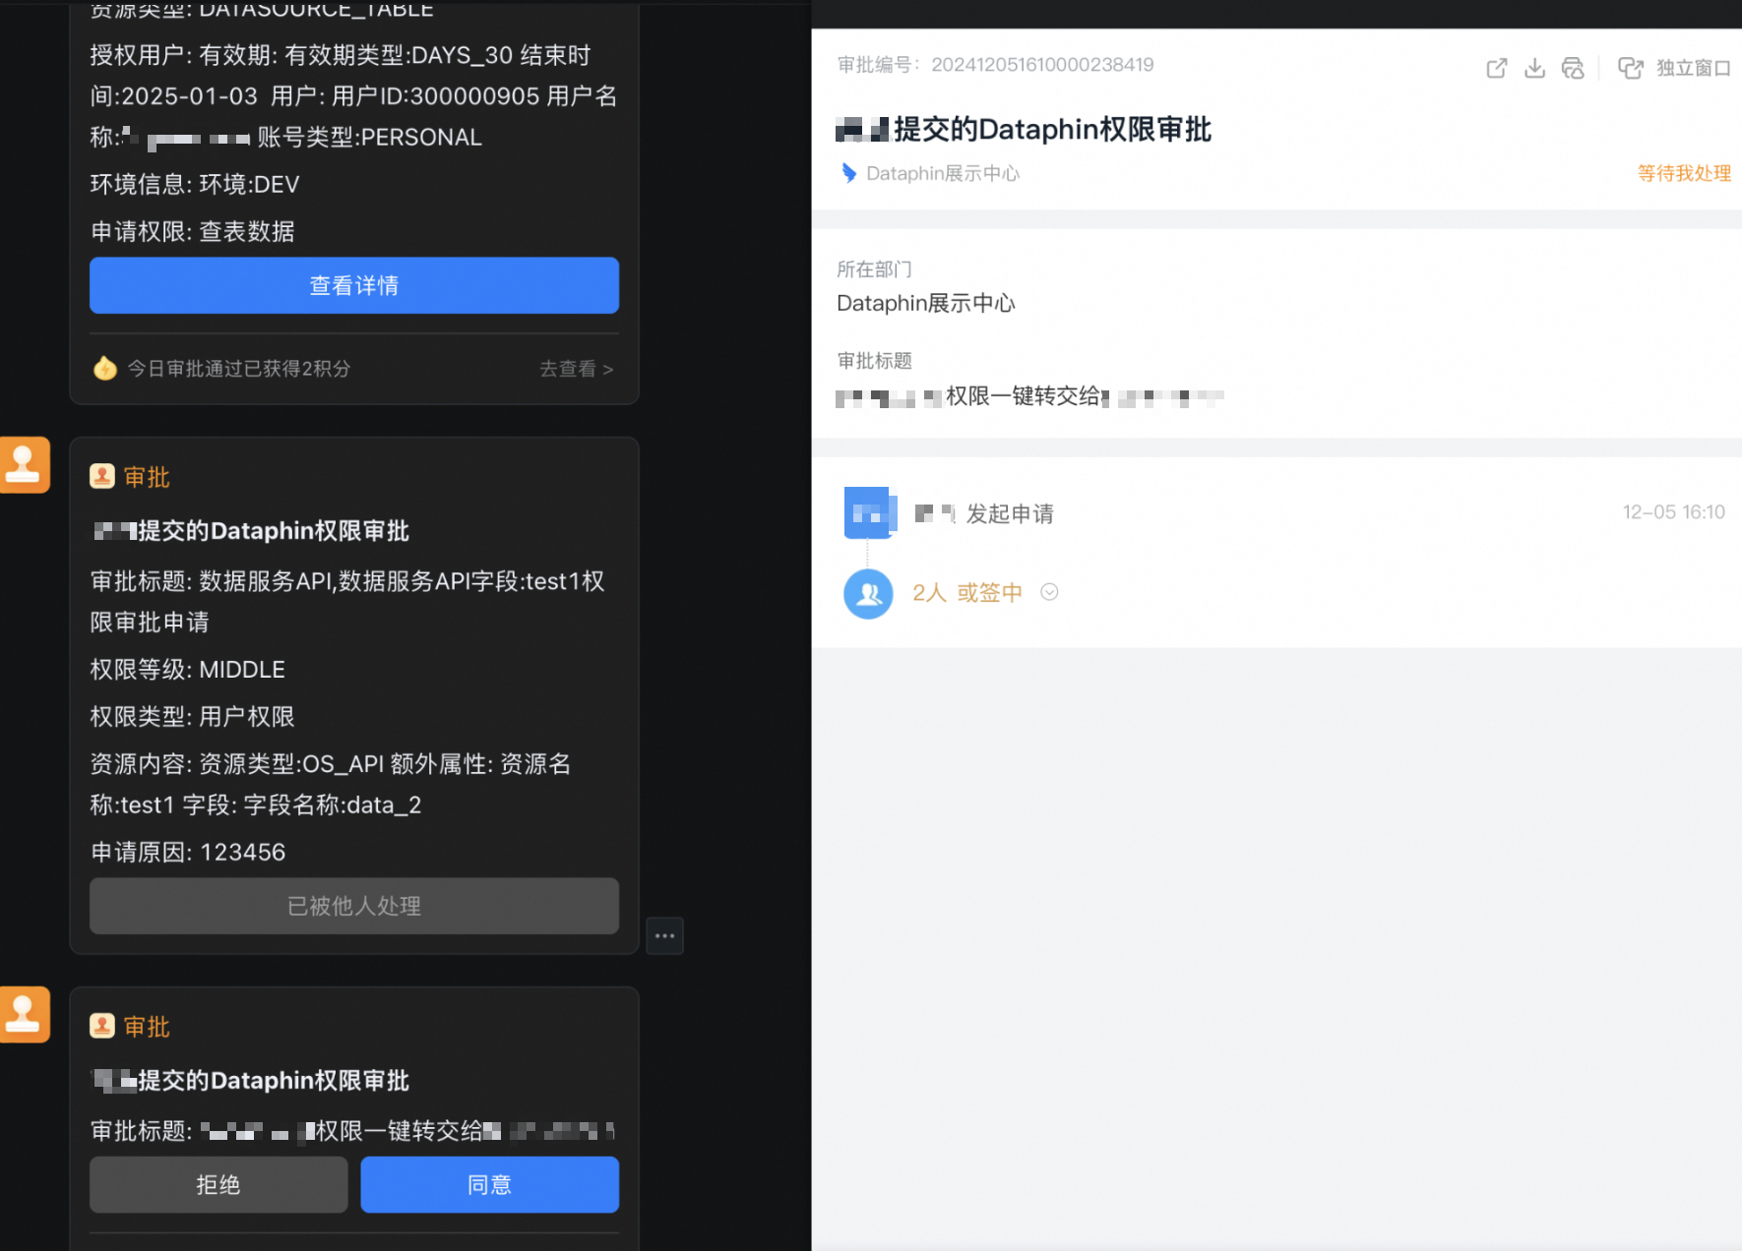Click the 权限等级: MIDDLE line
The width and height of the screenshot is (1742, 1251).
pos(188,670)
